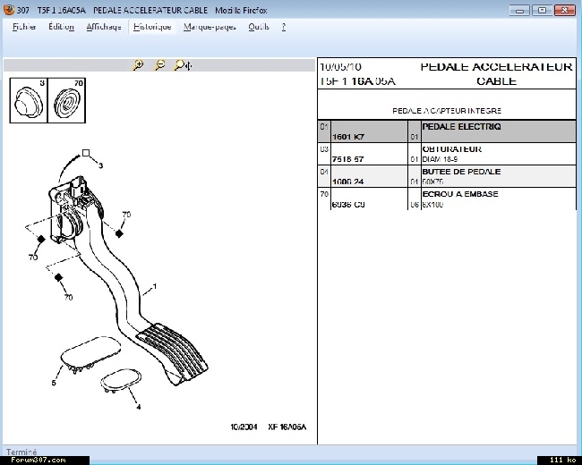This screenshot has width=582, height=465.
Task: Open the Outils menu
Action: click(x=259, y=27)
